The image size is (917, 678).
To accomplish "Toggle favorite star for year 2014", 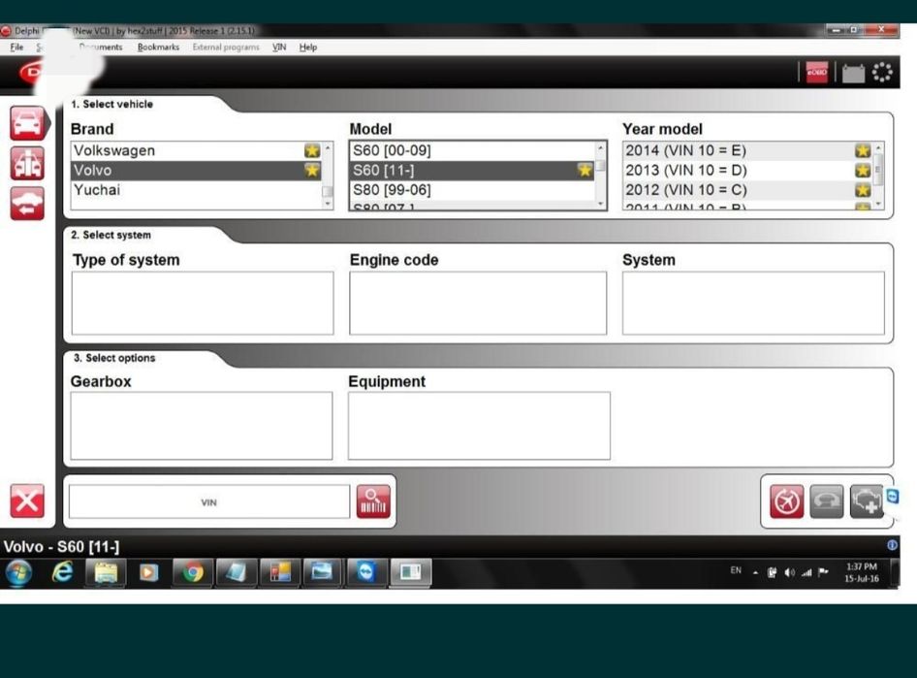I will [863, 150].
